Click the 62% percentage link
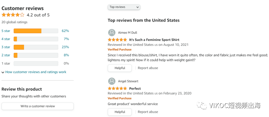Viewport: 269px width, 117px height. coord(65,31)
